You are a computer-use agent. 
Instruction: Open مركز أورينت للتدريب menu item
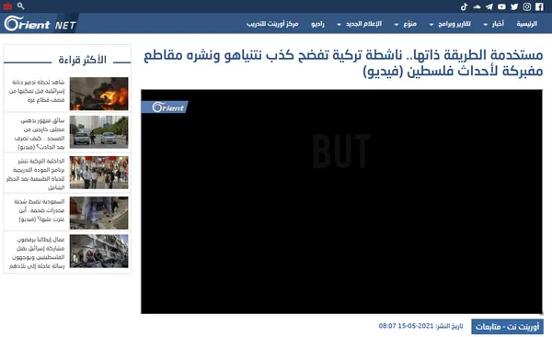[x=272, y=24]
